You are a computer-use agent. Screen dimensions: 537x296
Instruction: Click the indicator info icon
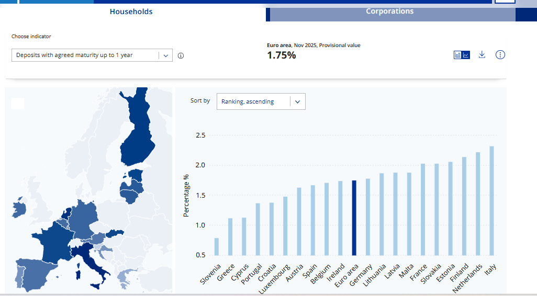point(181,55)
